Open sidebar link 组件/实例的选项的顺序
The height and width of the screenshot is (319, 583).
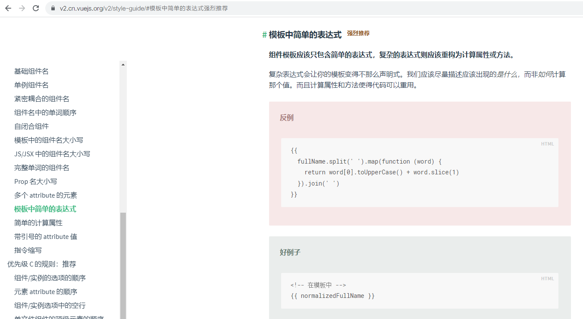[x=50, y=278]
